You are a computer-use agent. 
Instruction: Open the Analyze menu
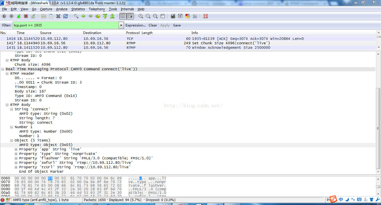pyautogui.click(x=62, y=9)
